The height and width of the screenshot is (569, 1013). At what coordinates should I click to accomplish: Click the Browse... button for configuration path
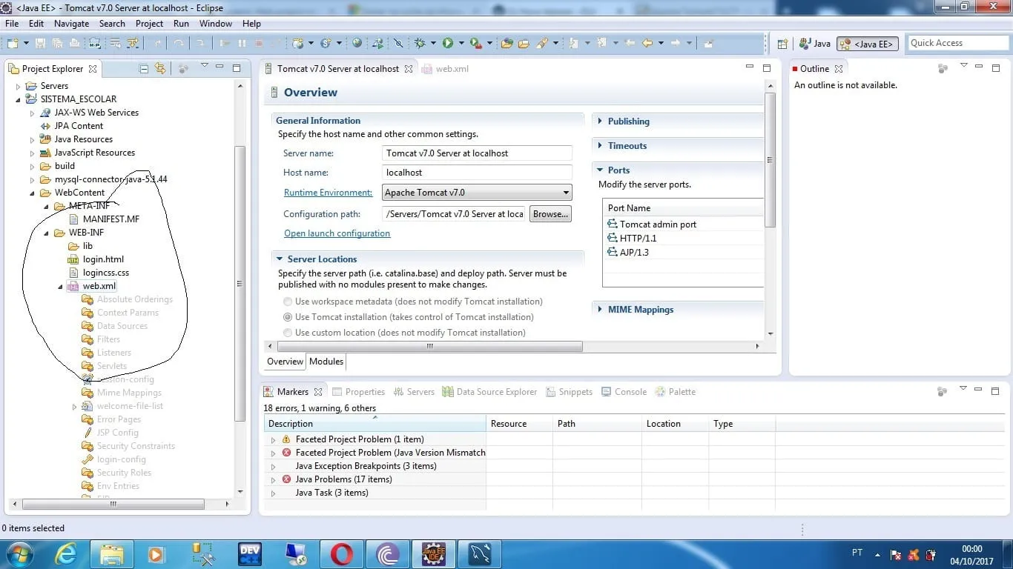[550, 214]
